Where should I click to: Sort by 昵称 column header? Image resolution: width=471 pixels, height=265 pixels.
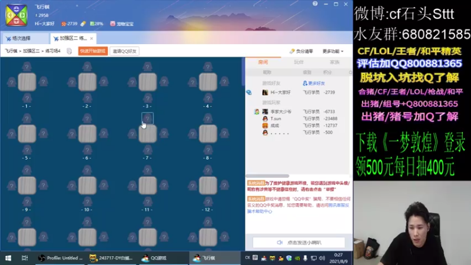click(x=267, y=72)
